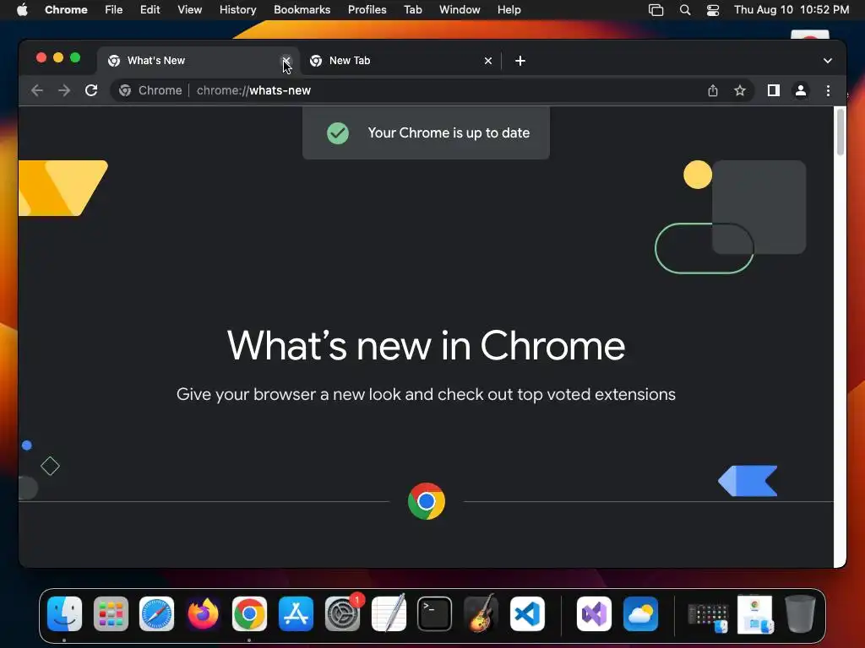Click the green check update icon
The height and width of the screenshot is (648, 865).
click(338, 132)
